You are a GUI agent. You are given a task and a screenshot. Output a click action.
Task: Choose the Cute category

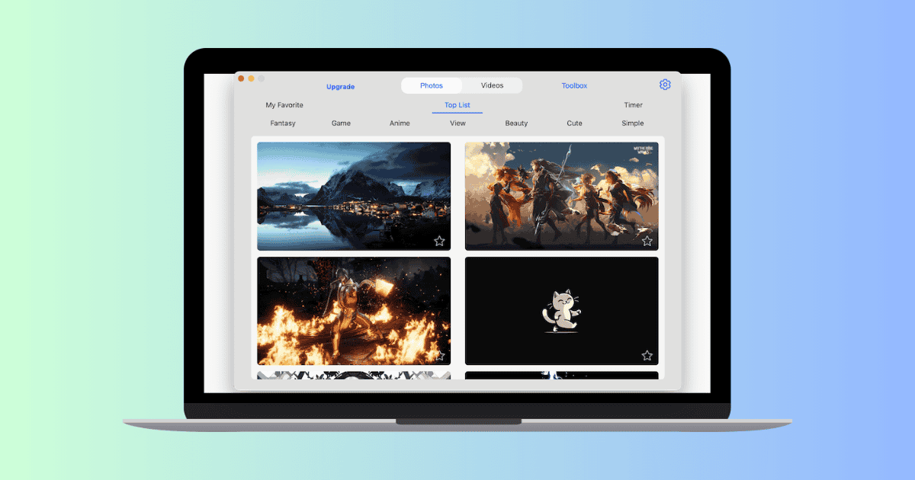pyautogui.click(x=574, y=123)
